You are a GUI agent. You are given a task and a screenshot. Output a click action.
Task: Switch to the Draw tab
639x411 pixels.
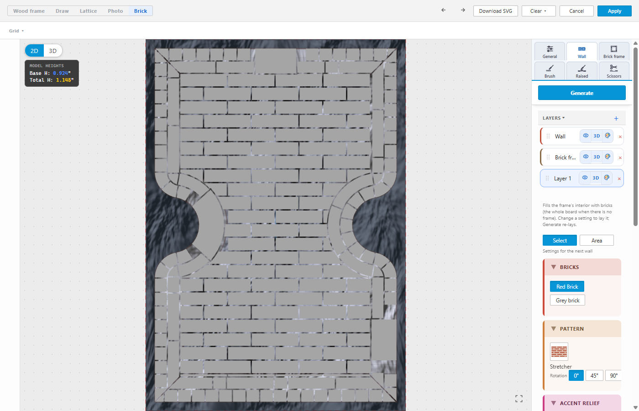(x=62, y=11)
